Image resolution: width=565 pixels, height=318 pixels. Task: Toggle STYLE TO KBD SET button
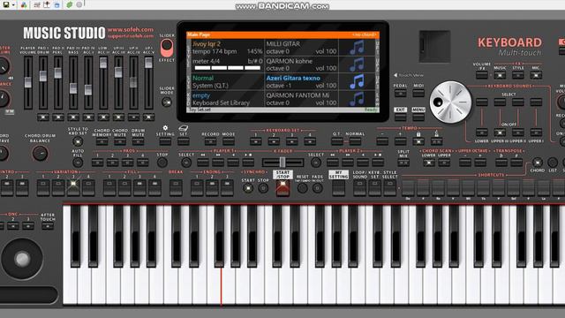pyautogui.click(x=78, y=141)
